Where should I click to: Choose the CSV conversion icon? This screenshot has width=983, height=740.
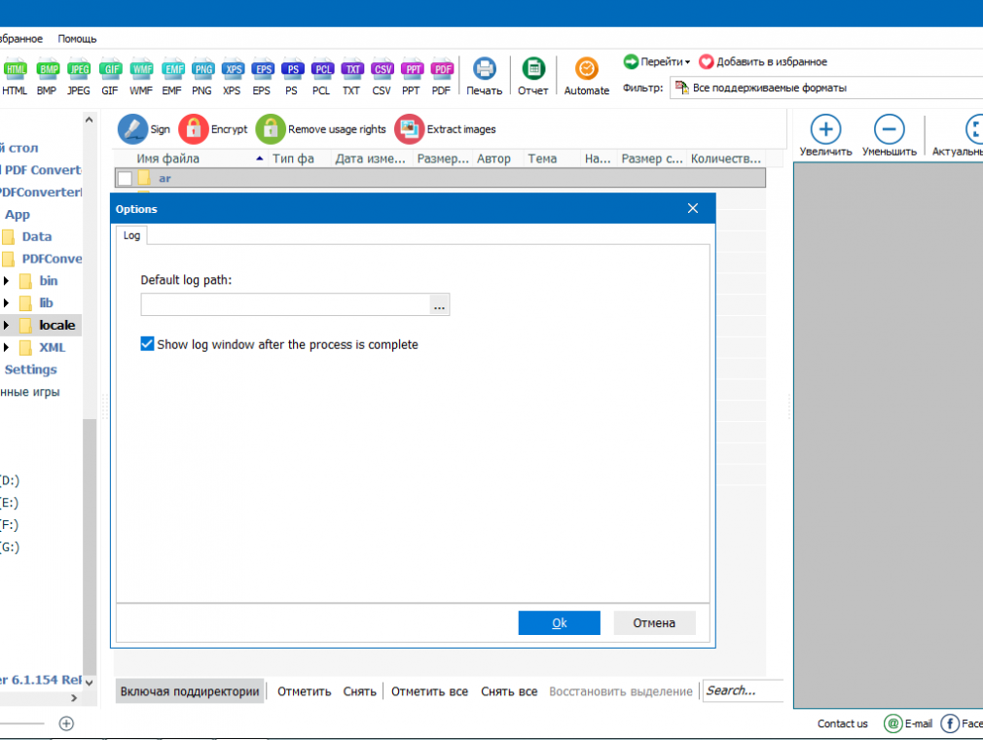tap(382, 70)
